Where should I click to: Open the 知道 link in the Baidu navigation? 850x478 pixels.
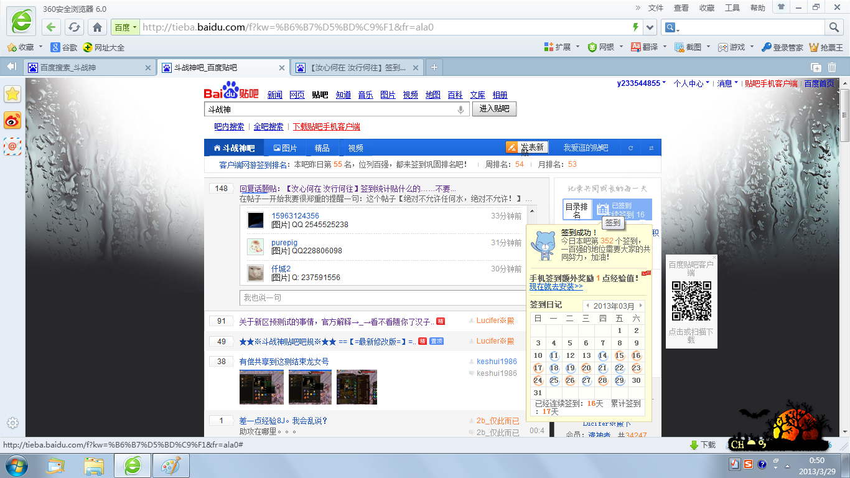343,95
